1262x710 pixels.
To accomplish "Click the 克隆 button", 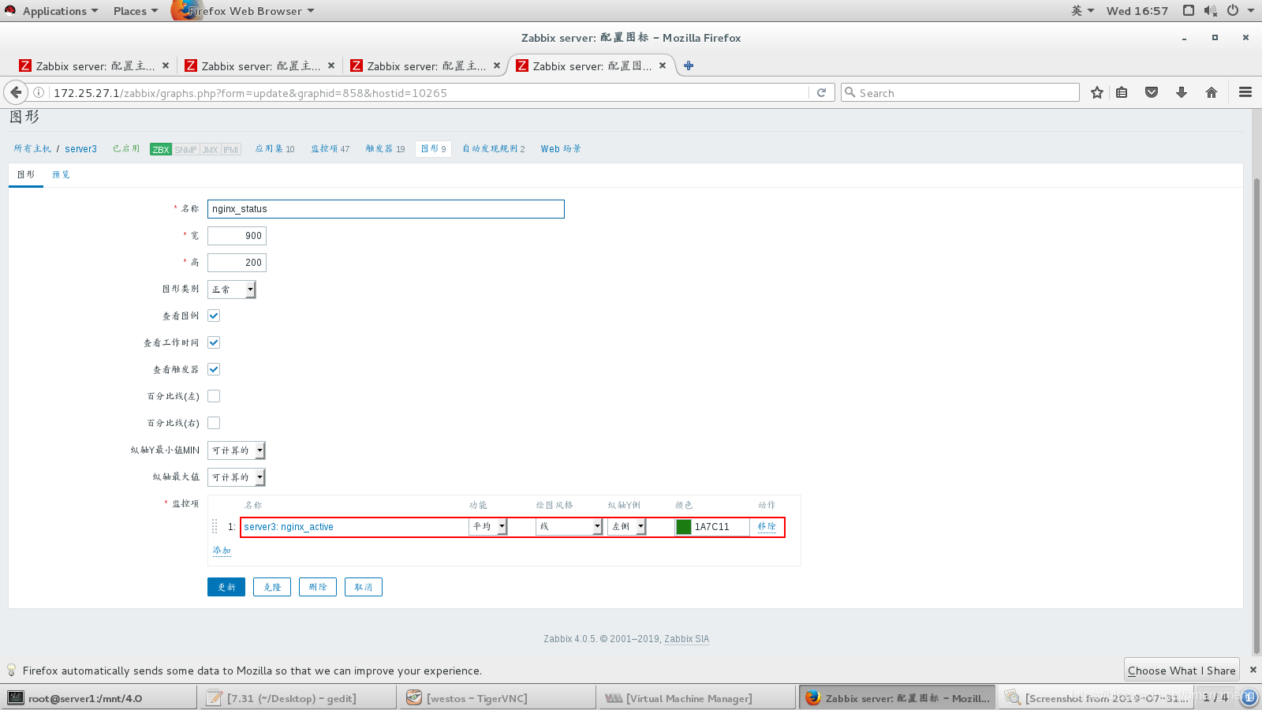I will (272, 587).
